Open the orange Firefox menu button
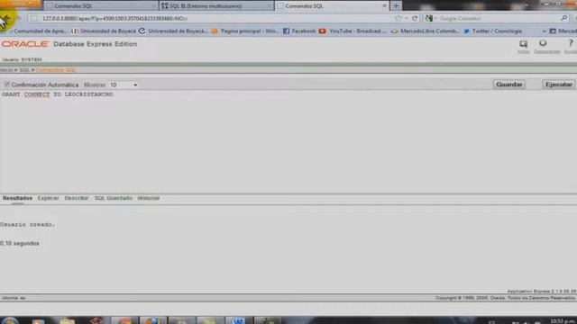Screen dimensions: 577x324 tap(21, 4)
